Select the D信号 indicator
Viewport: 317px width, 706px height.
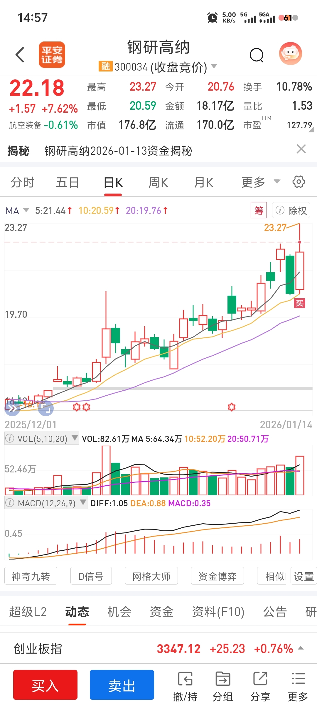point(91,576)
